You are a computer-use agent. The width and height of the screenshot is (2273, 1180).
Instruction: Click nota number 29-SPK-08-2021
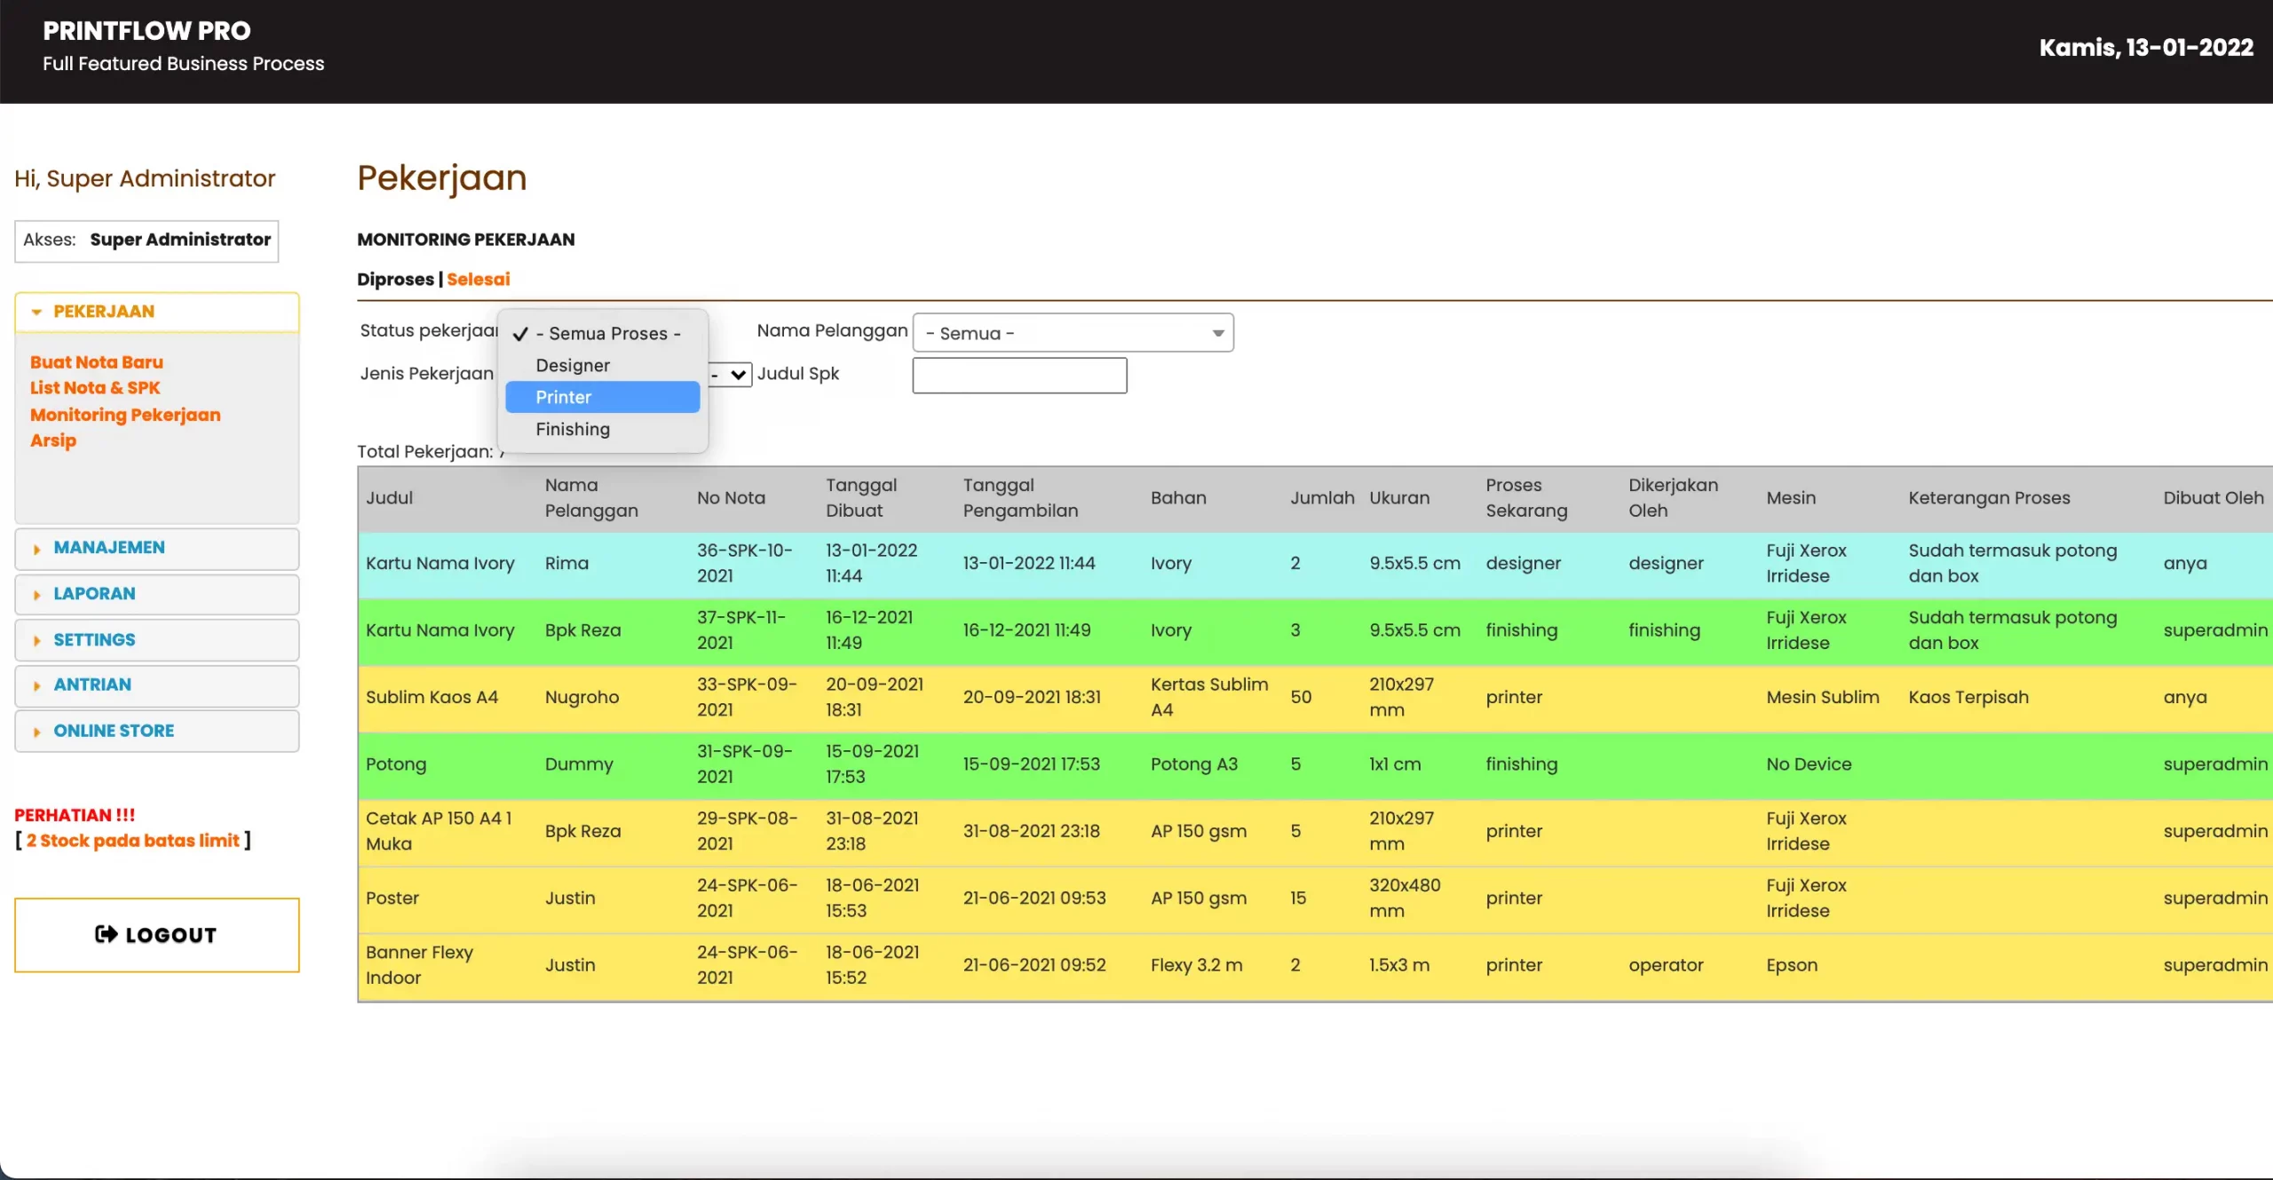pyautogui.click(x=748, y=831)
